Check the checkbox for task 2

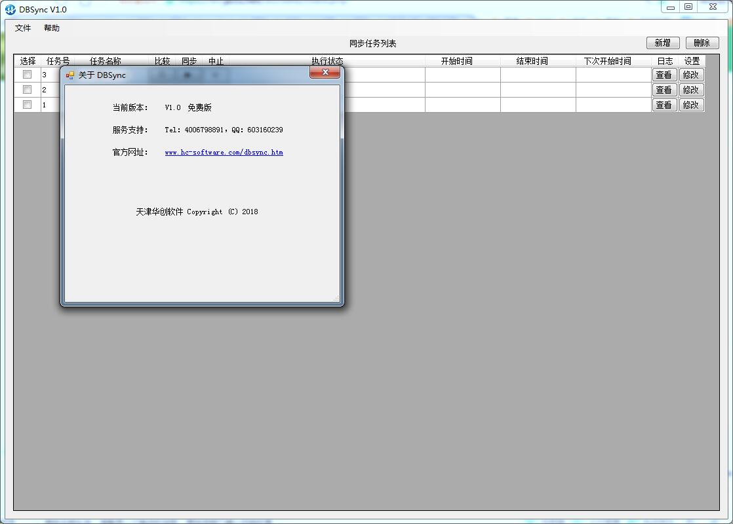click(26, 89)
